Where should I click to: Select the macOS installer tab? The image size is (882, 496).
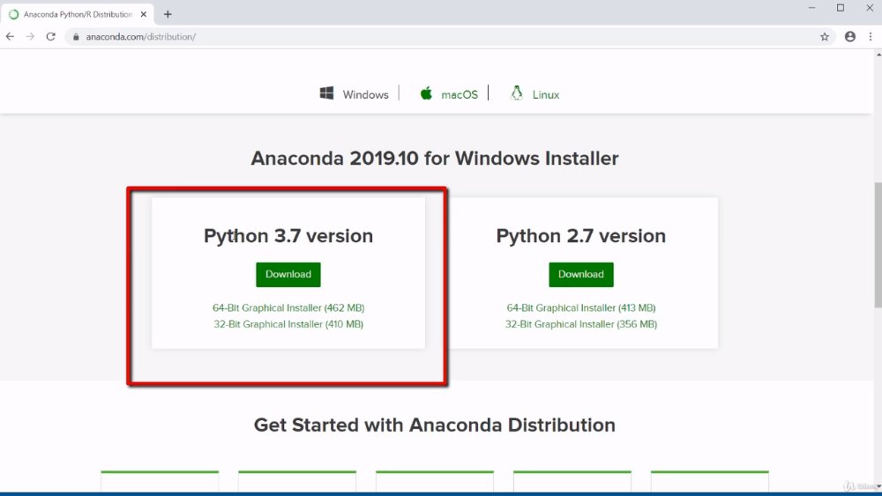pos(449,93)
